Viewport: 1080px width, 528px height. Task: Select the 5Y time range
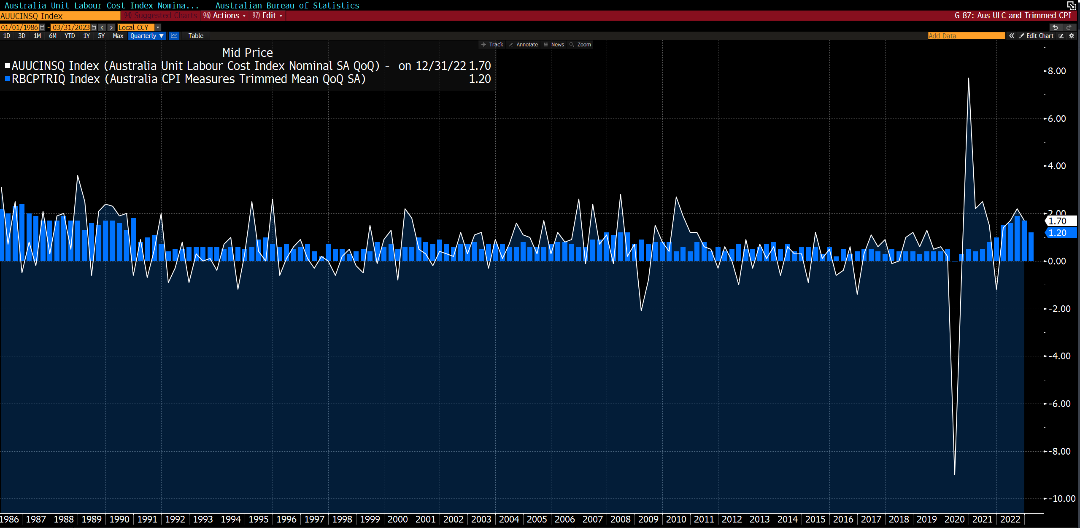101,36
